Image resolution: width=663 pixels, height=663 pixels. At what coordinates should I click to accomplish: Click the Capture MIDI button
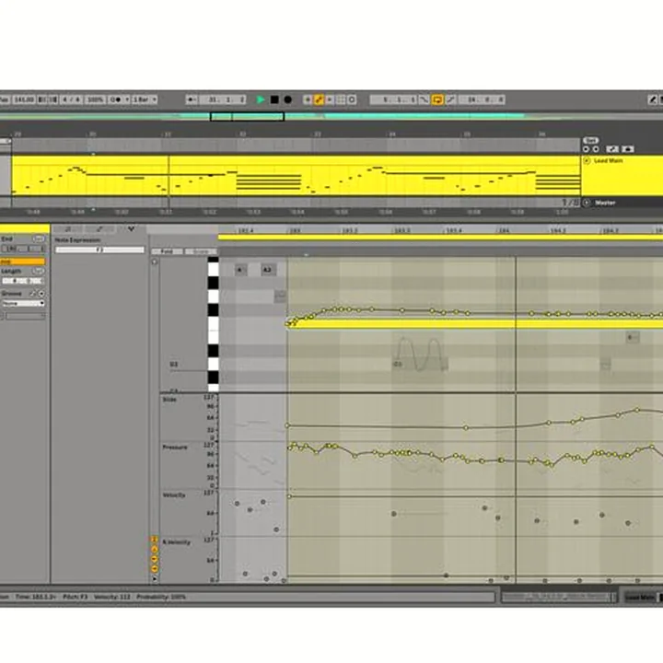click(341, 99)
